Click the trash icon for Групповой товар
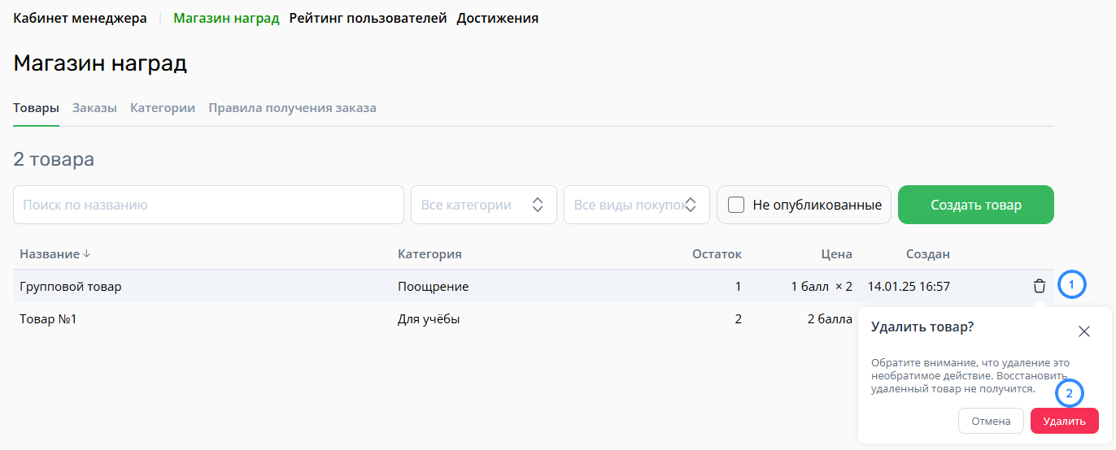1116x450 pixels. [1039, 286]
